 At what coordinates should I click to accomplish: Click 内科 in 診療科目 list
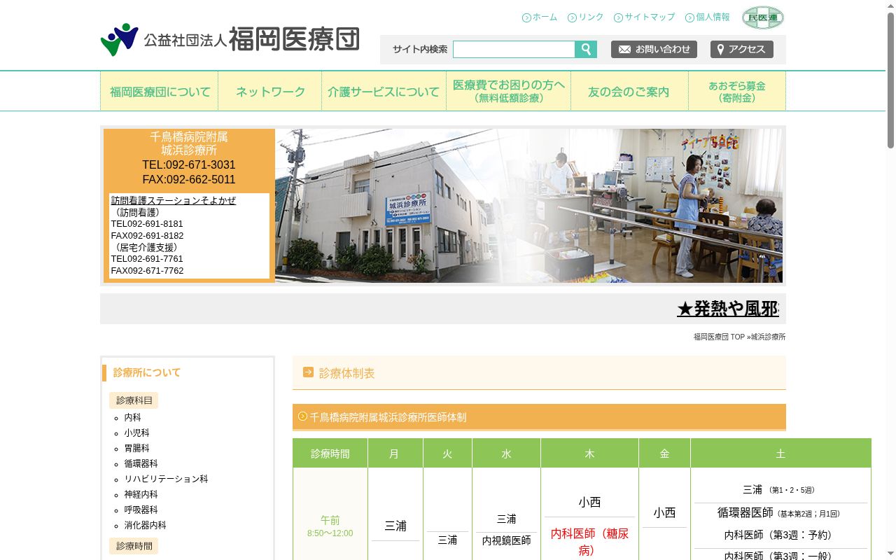point(132,417)
